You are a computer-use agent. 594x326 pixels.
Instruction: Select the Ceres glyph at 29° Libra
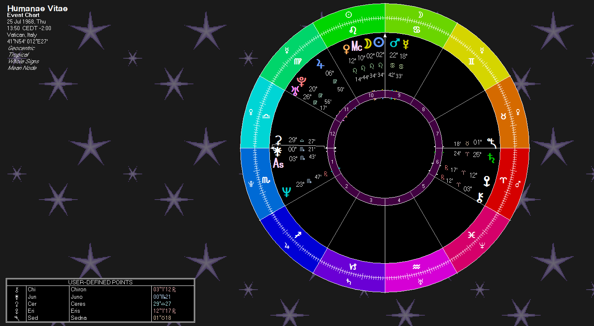click(x=279, y=140)
